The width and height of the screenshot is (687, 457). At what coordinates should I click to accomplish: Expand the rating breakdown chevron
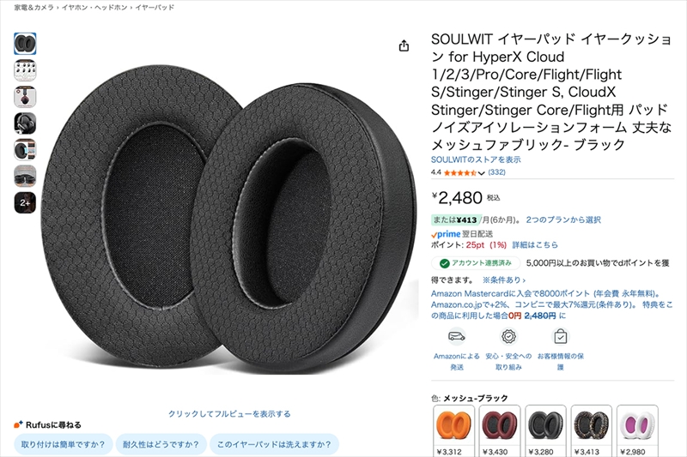pos(482,173)
